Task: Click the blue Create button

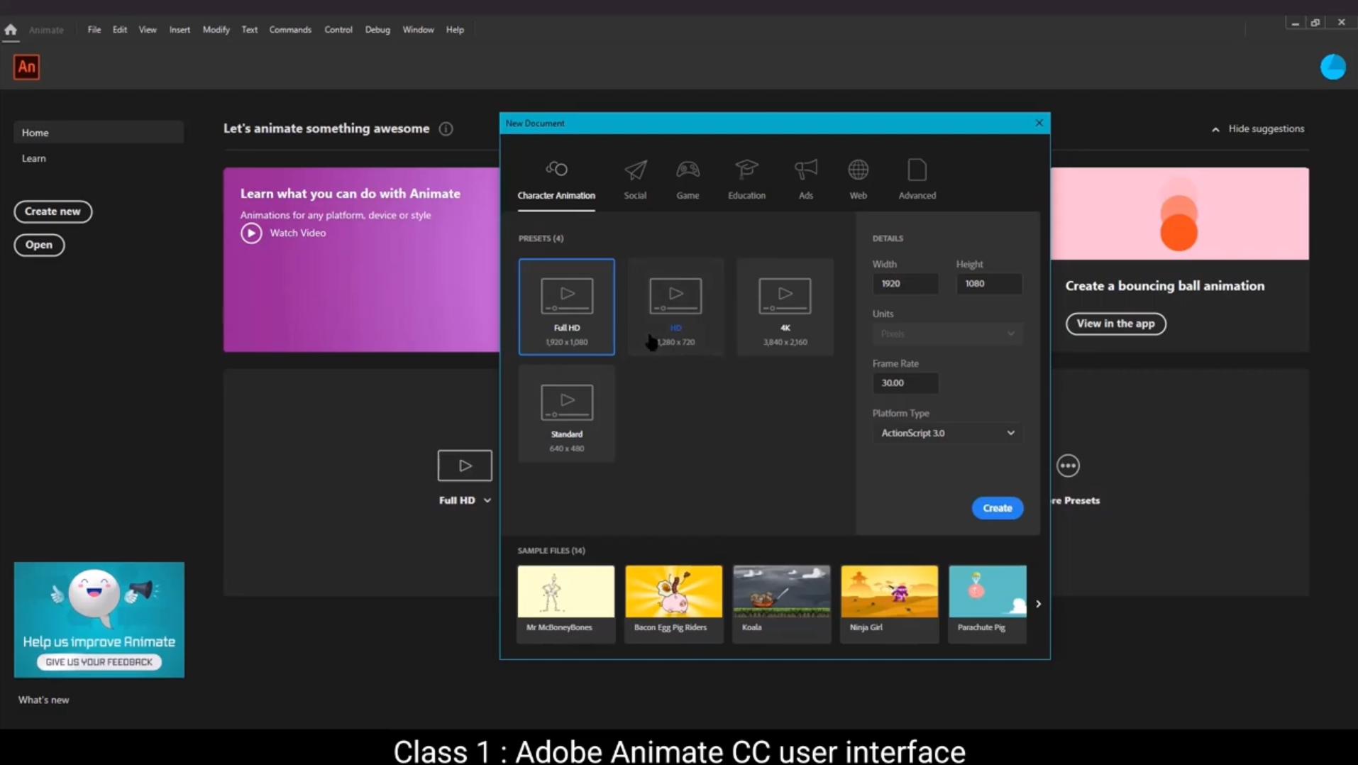Action: click(x=997, y=508)
